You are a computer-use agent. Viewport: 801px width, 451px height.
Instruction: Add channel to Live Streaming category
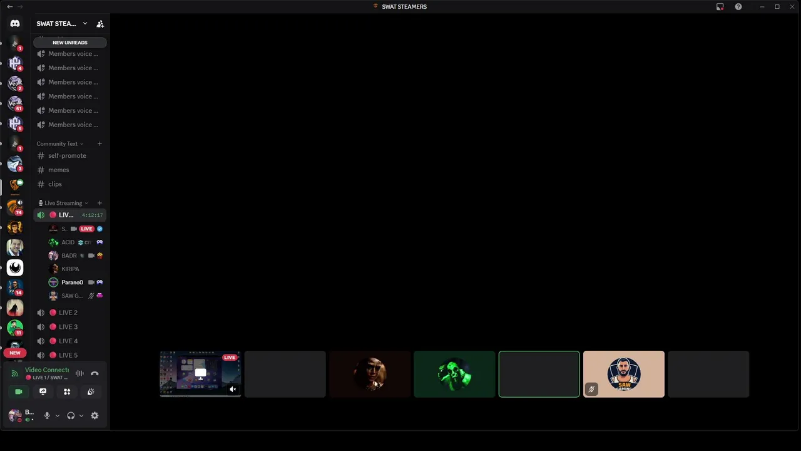point(99,203)
